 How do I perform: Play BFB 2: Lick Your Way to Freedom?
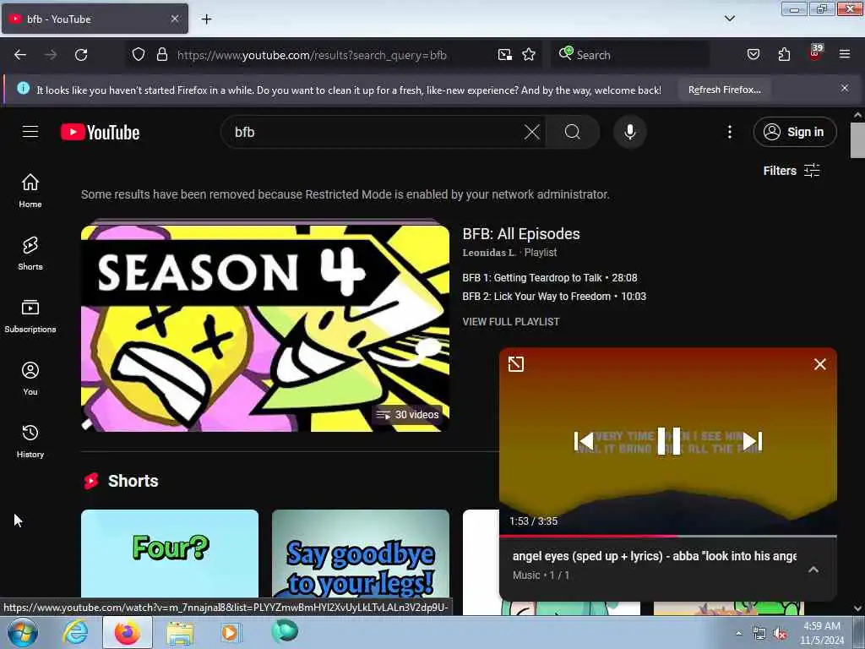tap(554, 297)
